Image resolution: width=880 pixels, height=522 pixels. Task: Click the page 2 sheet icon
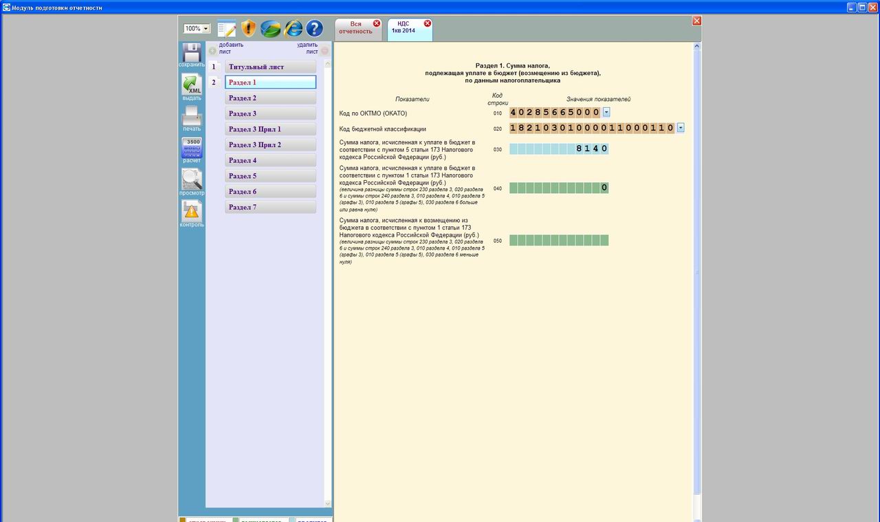pos(214,83)
